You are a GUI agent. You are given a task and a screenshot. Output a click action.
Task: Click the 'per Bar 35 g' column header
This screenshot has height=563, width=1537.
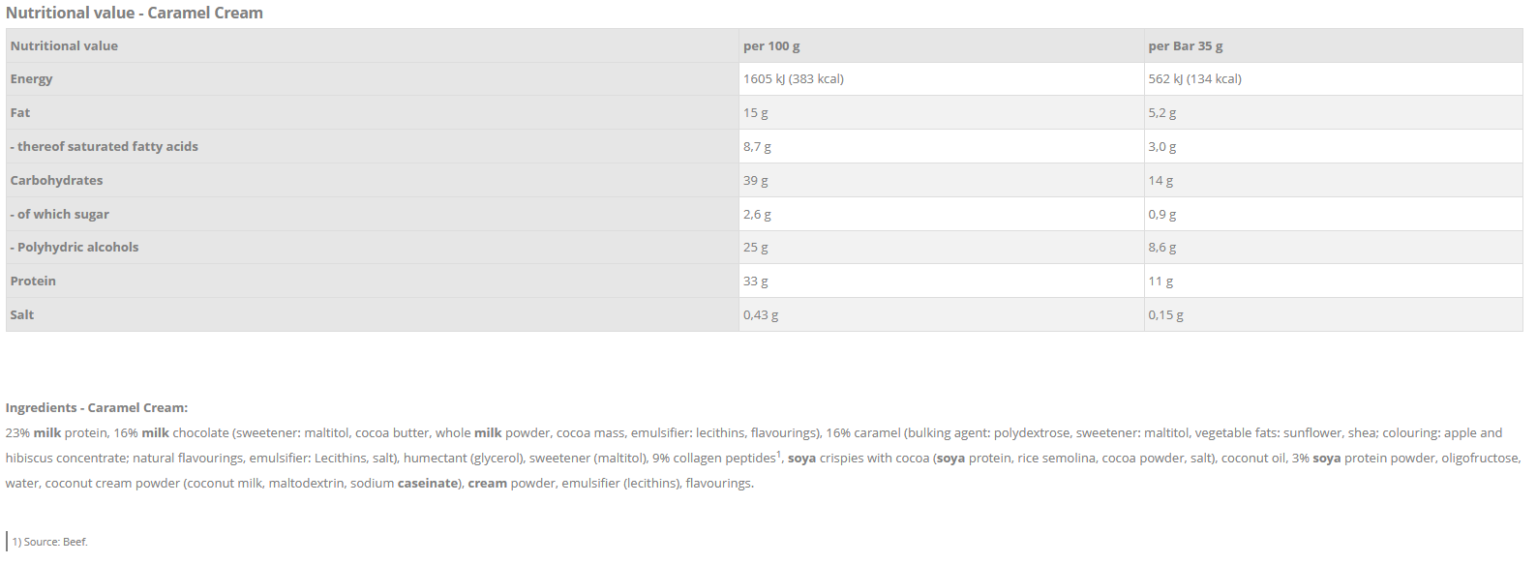click(x=1185, y=45)
